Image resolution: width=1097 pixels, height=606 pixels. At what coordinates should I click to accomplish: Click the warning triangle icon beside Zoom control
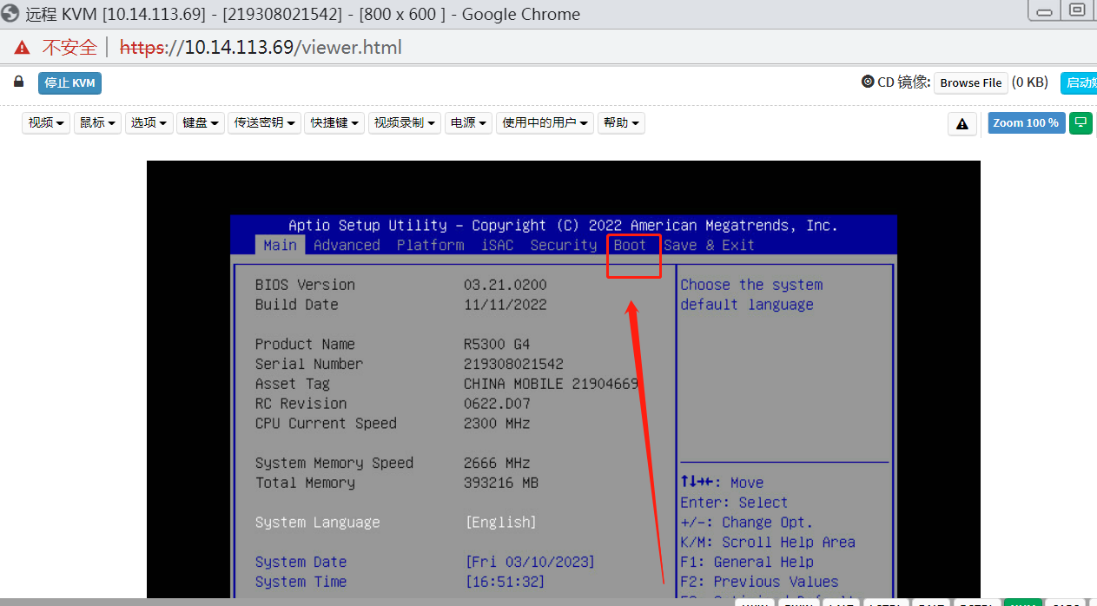[962, 123]
